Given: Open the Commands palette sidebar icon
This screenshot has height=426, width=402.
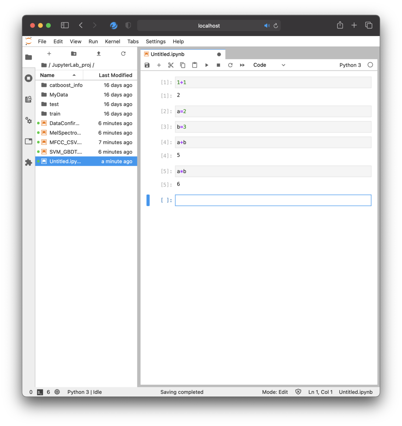Looking at the screenshot, I should 29,99.
